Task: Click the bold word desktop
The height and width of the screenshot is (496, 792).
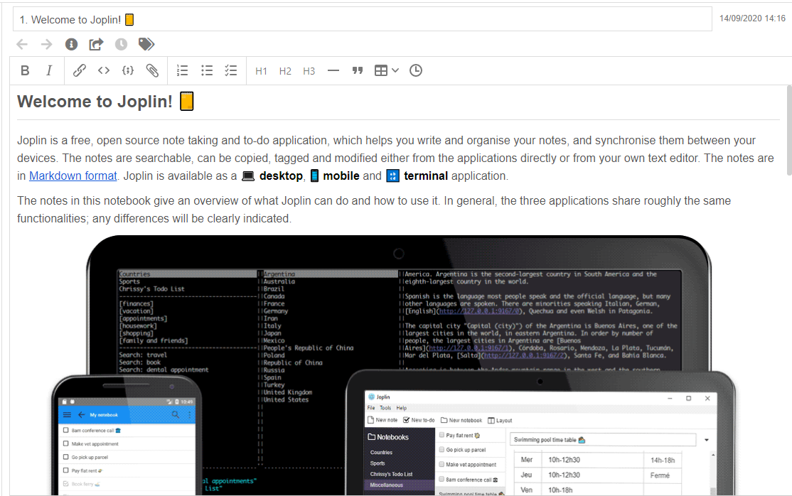Action: [281, 176]
